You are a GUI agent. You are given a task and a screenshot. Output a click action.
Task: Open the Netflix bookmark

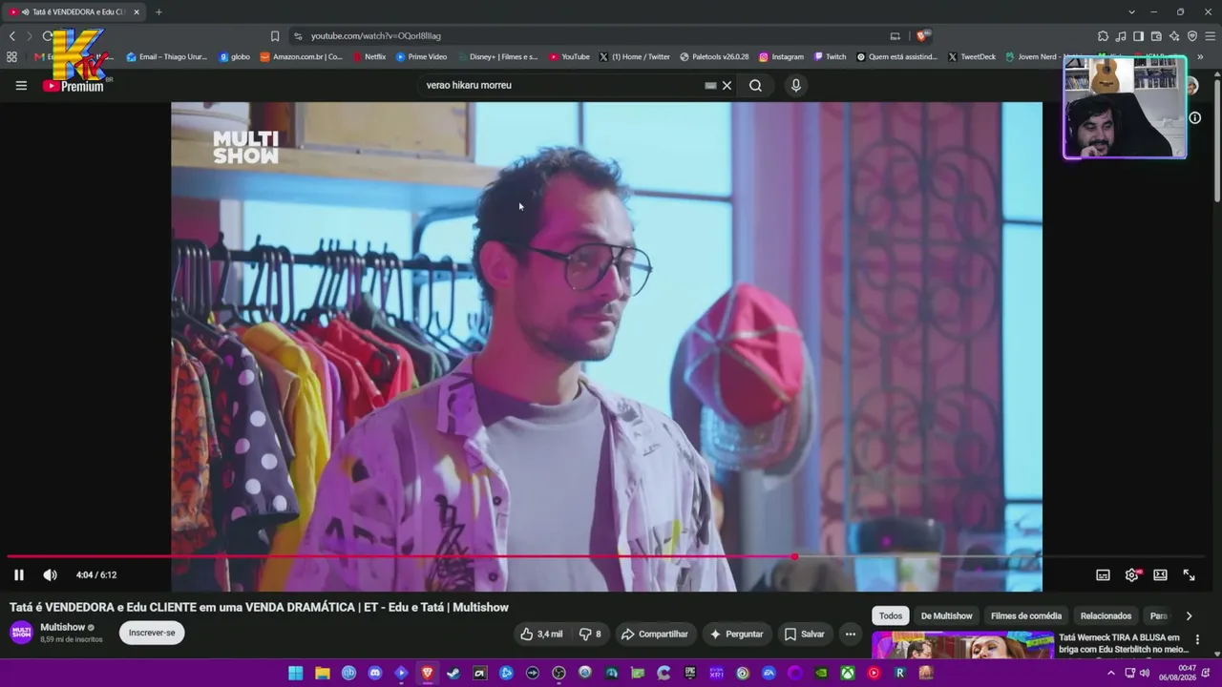[369, 56]
